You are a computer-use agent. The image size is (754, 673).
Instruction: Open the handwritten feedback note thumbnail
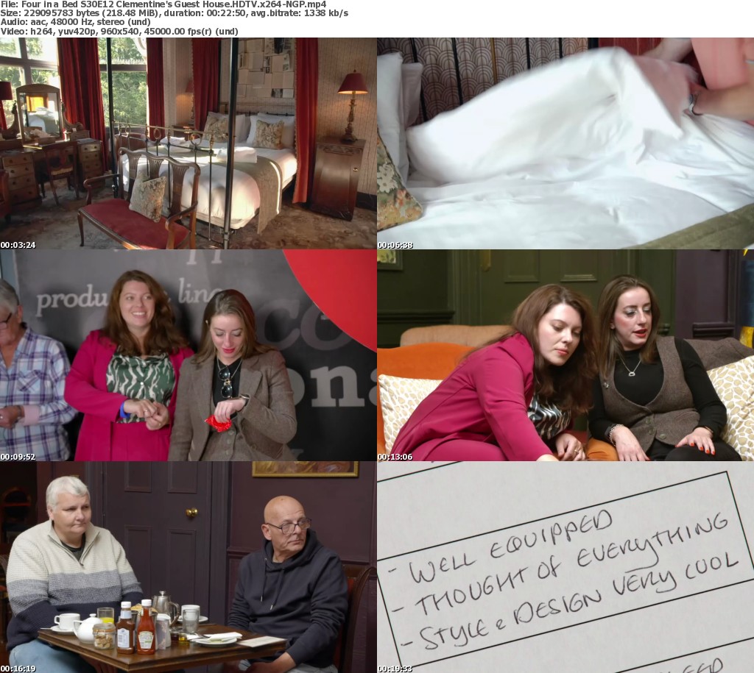pyautogui.click(x=565, y=566)
